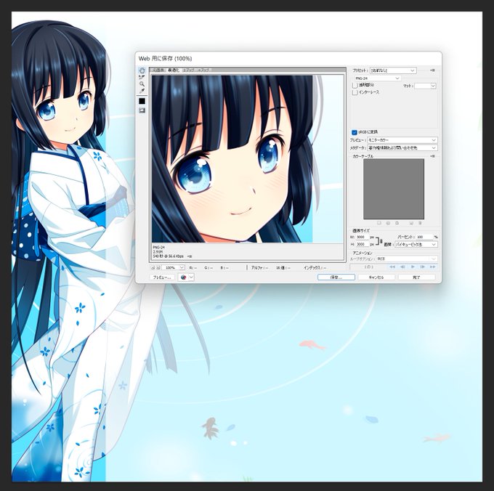This screenshot has width=494, height=491.
Task: Open the color table flyout menu icon
Action: (x=432, y=156)
